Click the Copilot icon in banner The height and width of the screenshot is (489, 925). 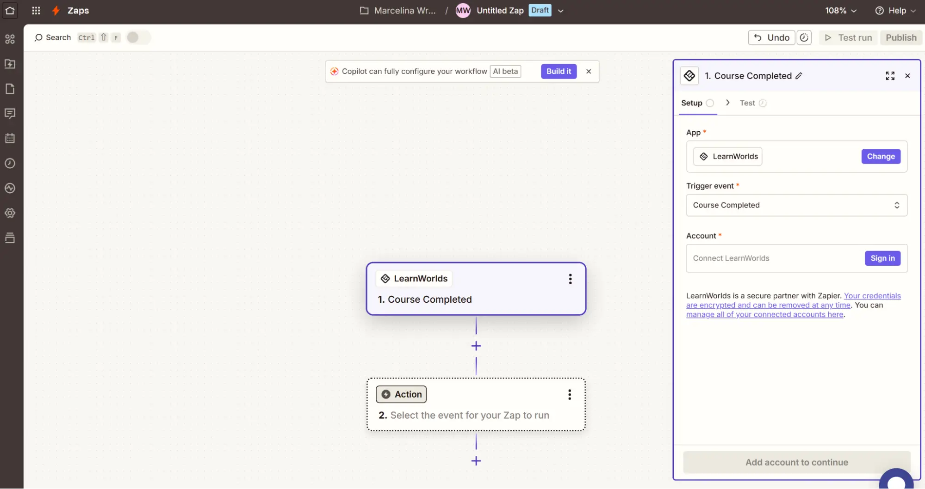pyautogui.click(x=334, y=71)
